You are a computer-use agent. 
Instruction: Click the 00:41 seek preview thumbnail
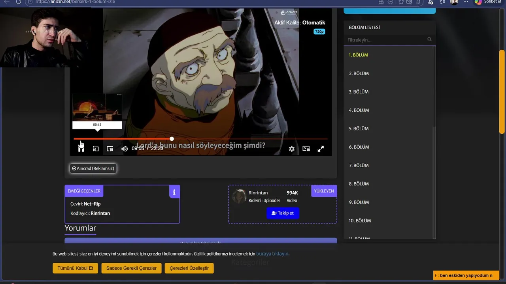(97, 107)
